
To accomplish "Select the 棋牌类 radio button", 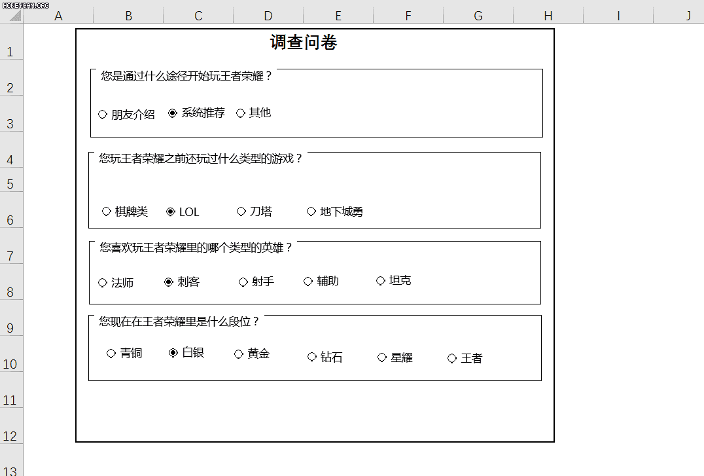I will tap(107, 211).
